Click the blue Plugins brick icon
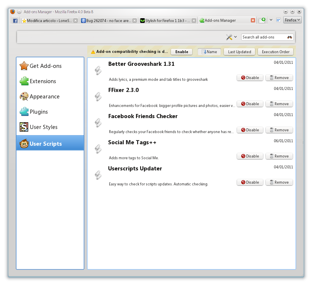Viewport: 312px width, 285px height. coord(24,111)
